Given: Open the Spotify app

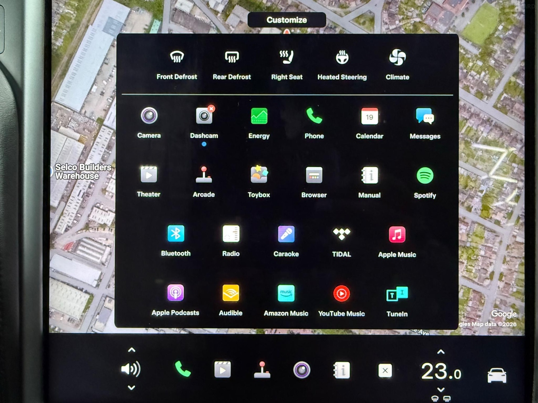Looking at the screenshot, I should tap(425, 176).
